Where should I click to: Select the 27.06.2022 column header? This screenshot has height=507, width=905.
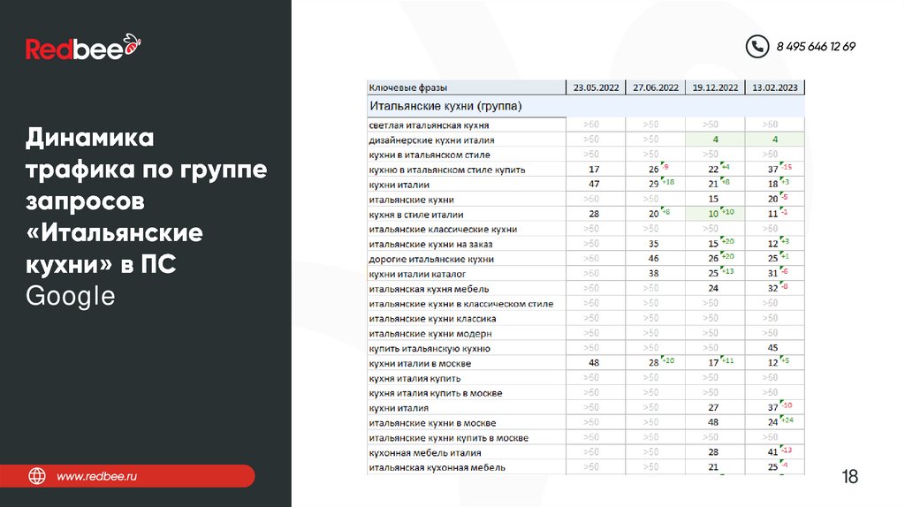(x=656, y=87)
